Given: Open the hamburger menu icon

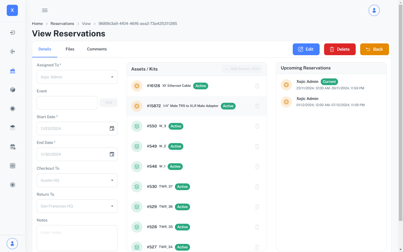Looking at the screenshot, I should pyautogui.click(x=45, y=10).
